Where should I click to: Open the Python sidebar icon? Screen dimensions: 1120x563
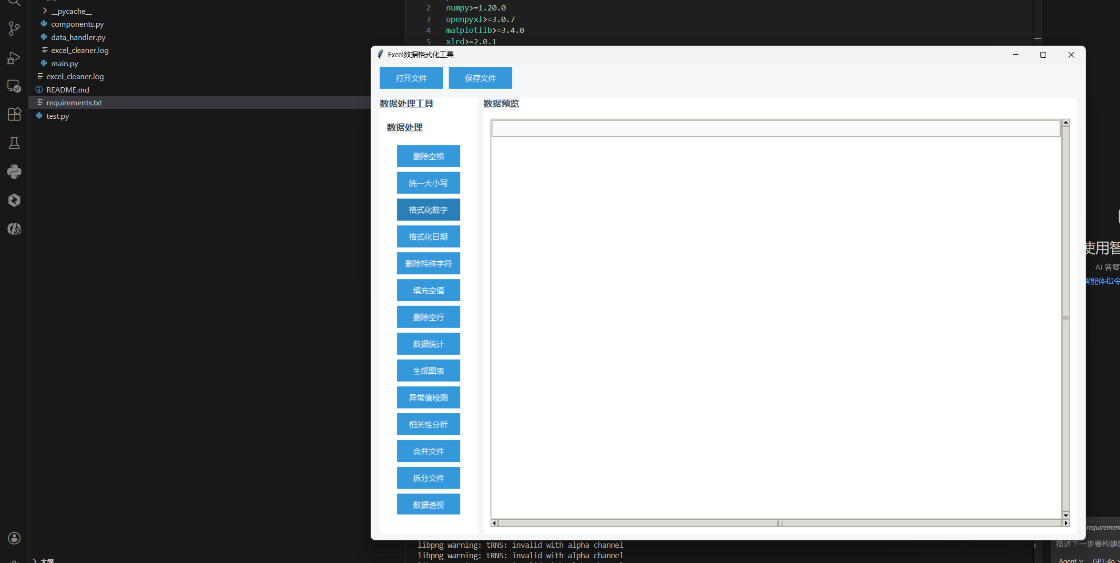pyautogui.click(x=14, y=172)
